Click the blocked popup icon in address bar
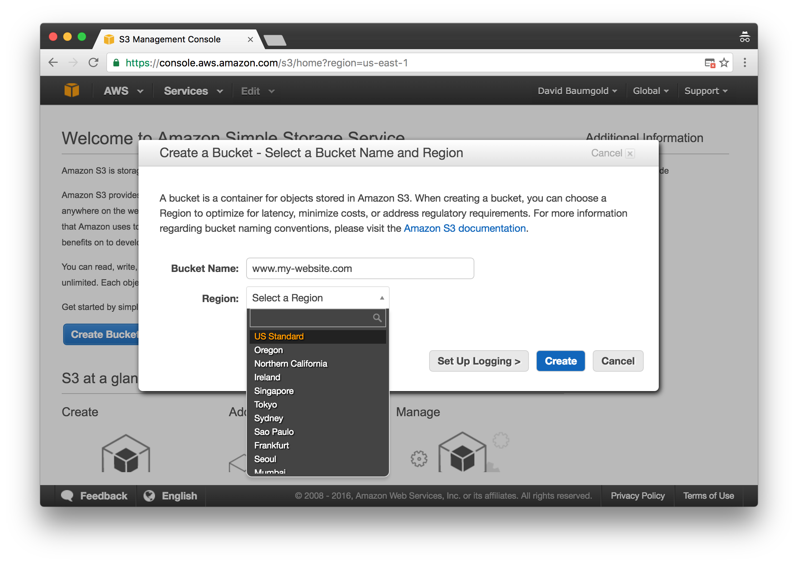The width and height of the screenshot is (798, 564). (x=709, y=63)
